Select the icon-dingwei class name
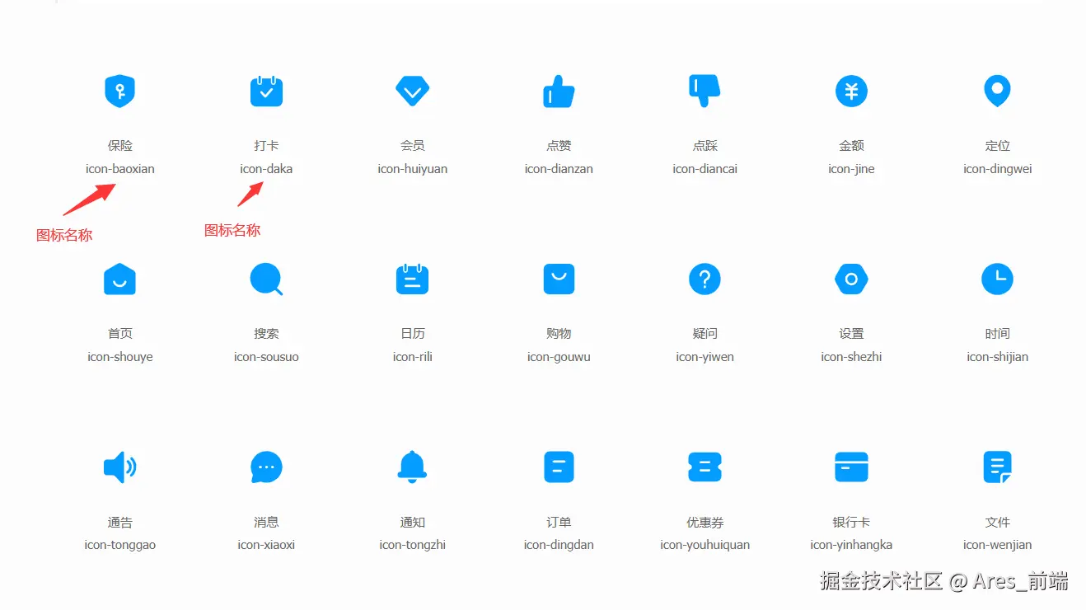This screenshot has height=610, width=1086. click(997, 169)
